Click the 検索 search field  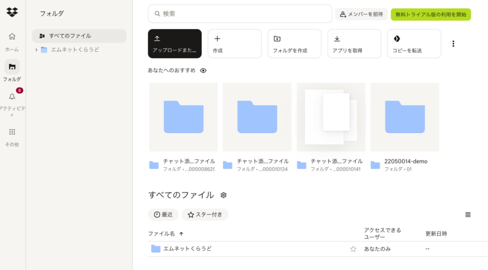coord(240,14)
